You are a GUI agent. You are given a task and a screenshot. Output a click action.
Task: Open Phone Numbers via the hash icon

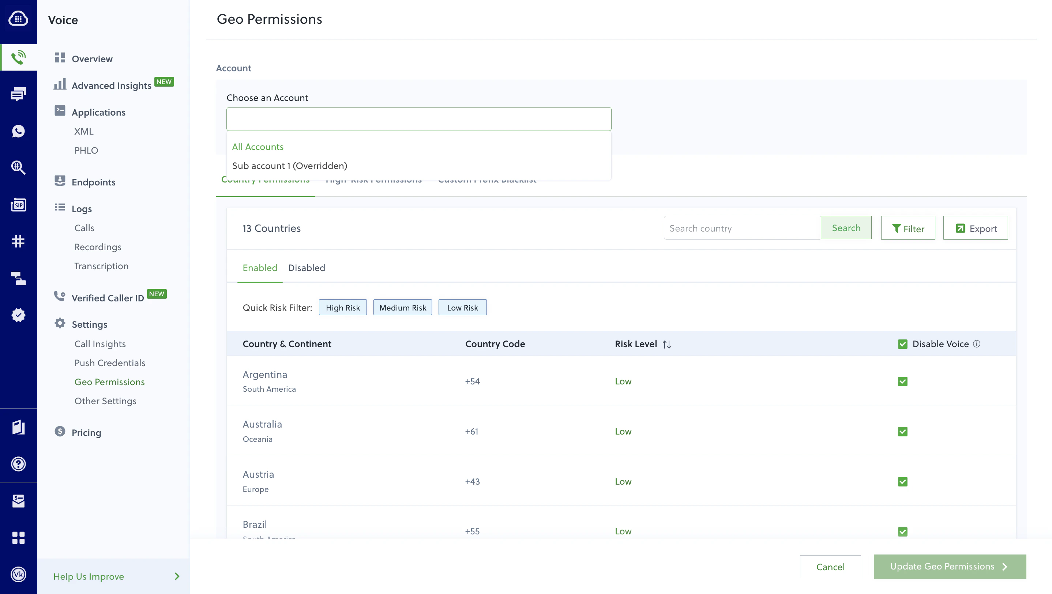pyautogui.click(x=18, y=241)
